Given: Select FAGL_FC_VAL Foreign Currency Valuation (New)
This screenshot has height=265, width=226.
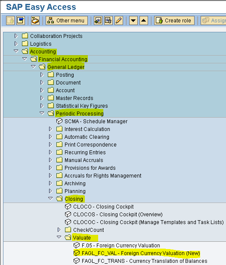Looking at the screenshot, I should [x=141, y=253].
